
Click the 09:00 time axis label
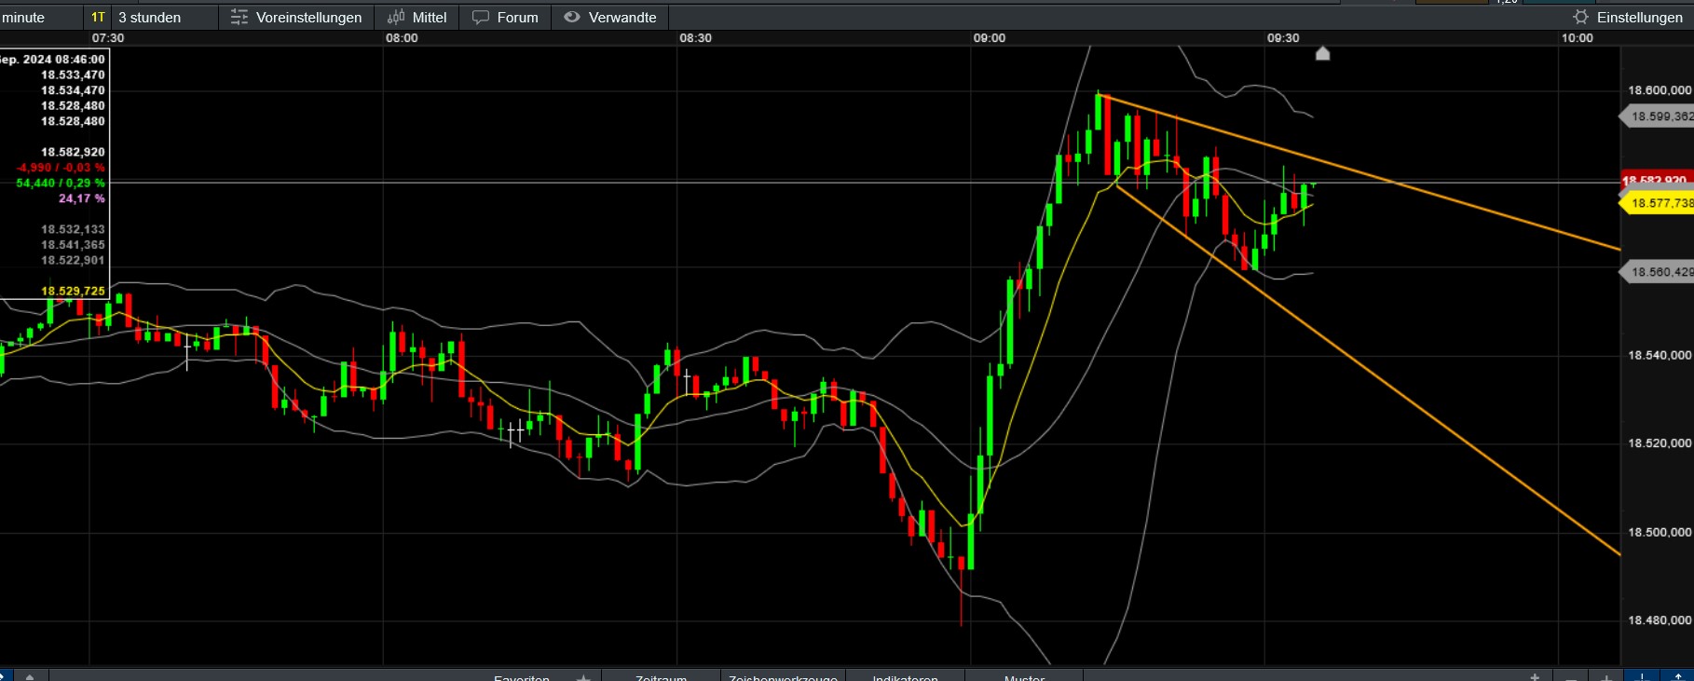(990, 38)
